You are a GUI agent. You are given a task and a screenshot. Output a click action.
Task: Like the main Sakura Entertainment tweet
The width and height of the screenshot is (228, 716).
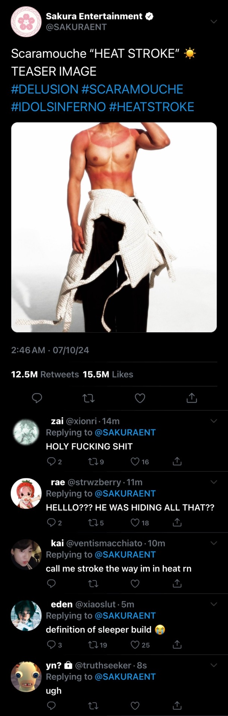140,398
